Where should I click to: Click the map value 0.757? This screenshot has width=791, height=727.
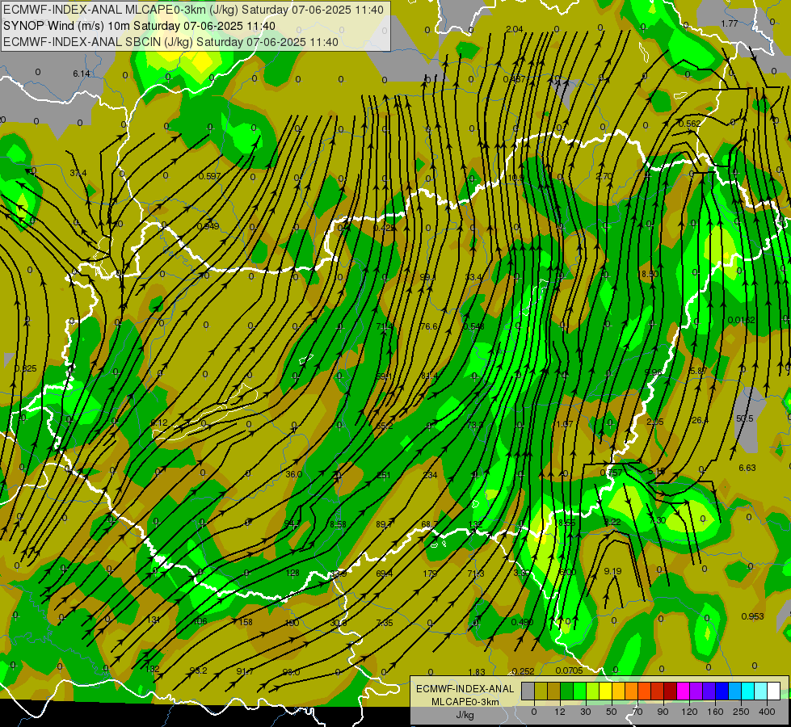pos(610,473)
